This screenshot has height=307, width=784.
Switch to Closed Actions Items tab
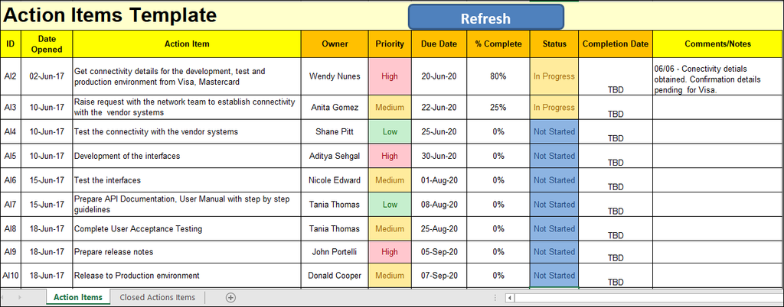pos(158,297)
